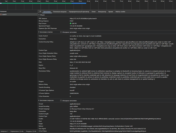The height and width of the screenshot is (133, 176).
Task: Open the Время tab
Action: (x=111, y=12)
